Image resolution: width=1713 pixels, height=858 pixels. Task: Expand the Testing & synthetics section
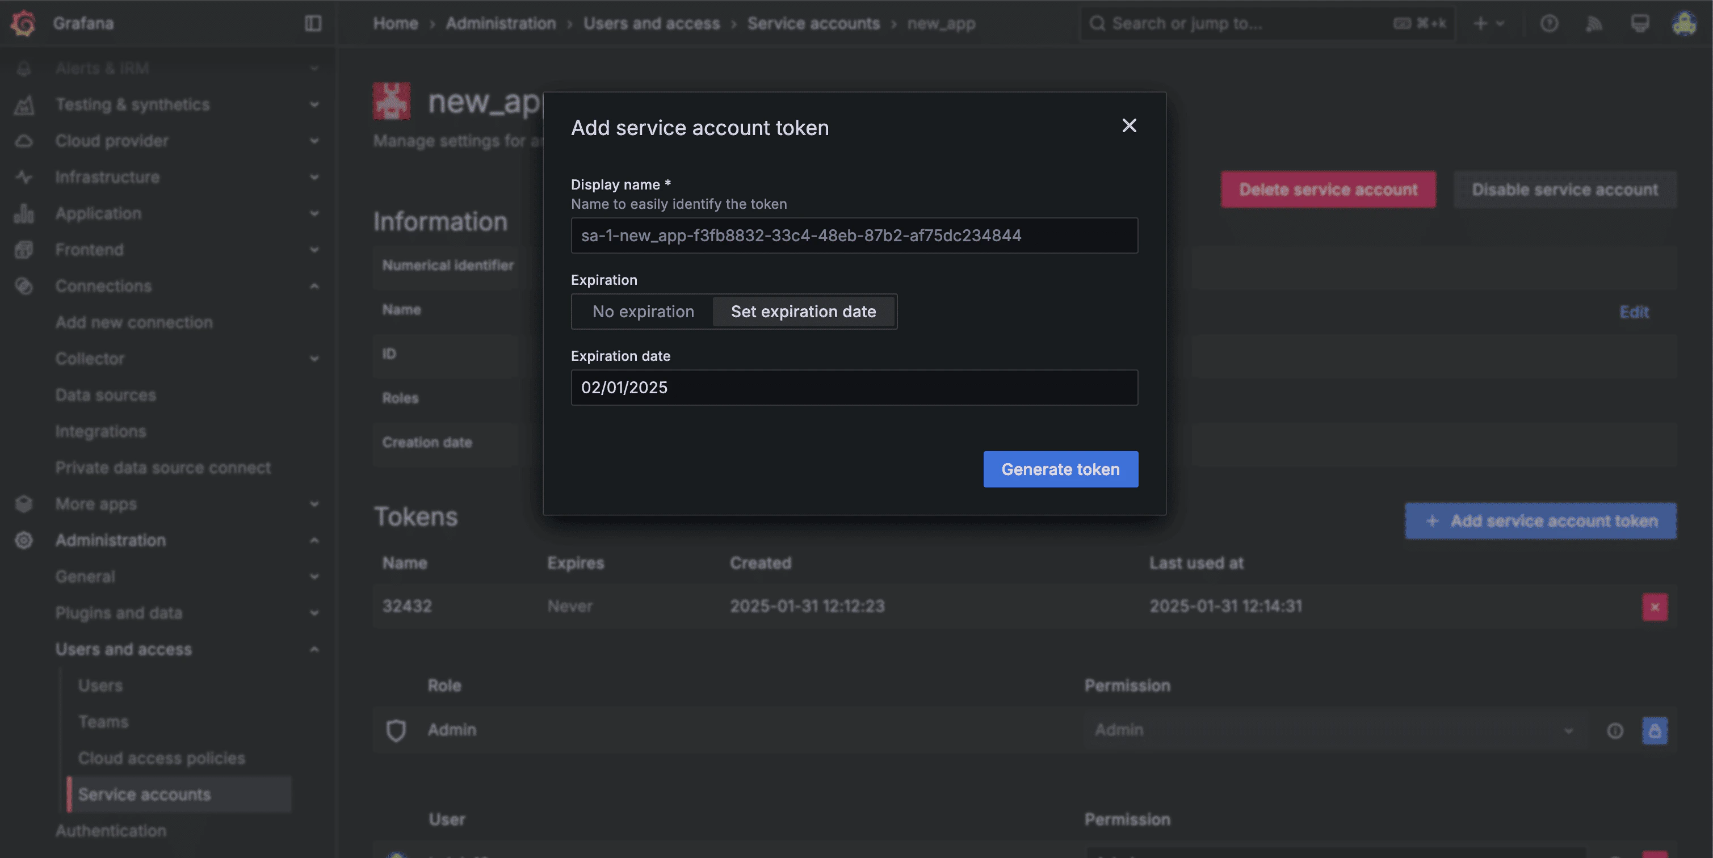click(314, 104)
